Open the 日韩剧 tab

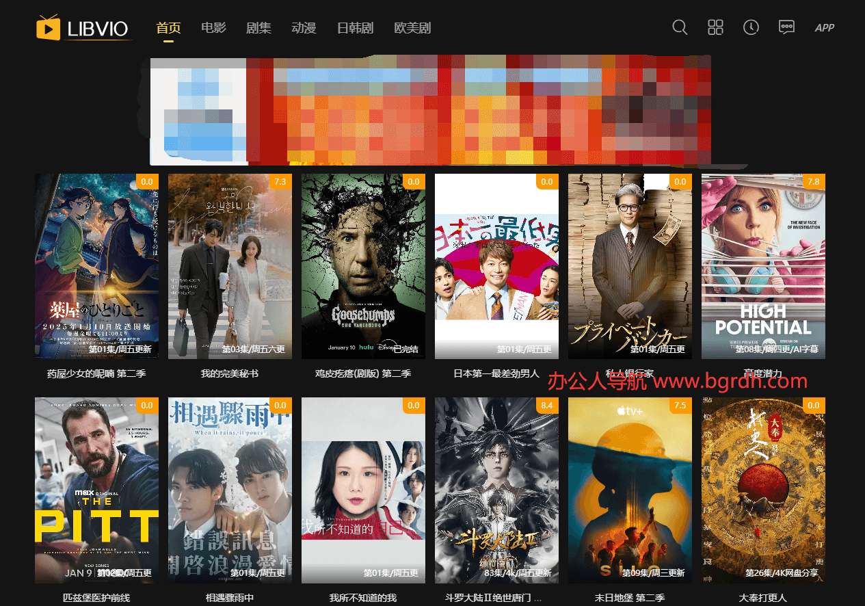[x=355, y=28]
